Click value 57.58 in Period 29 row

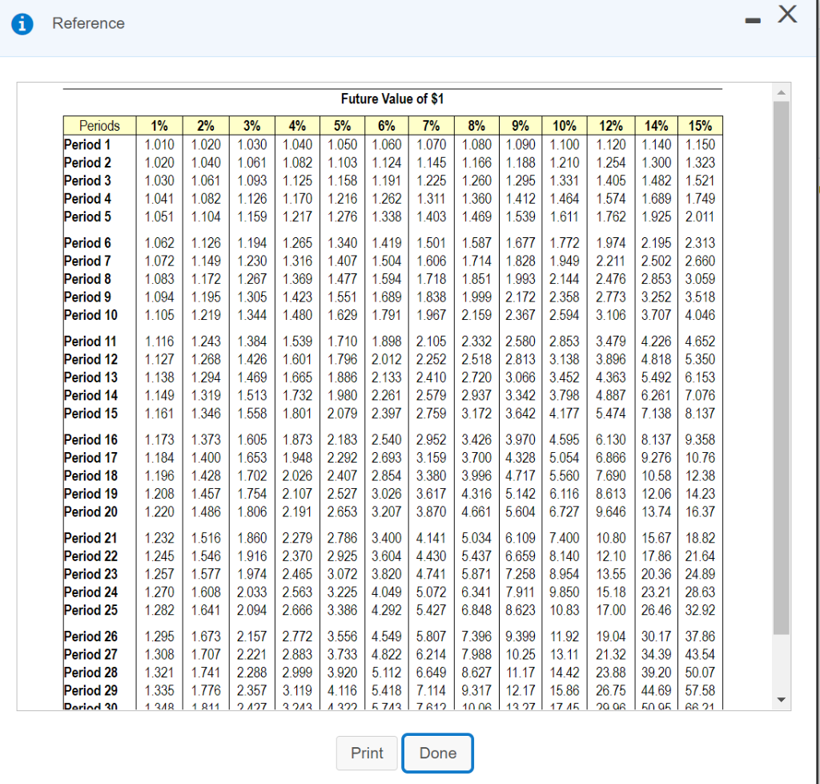(x=700, y=690)
